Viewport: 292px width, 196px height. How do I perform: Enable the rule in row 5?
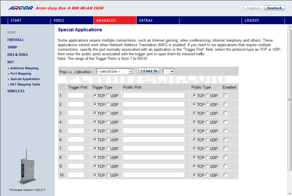225,131
